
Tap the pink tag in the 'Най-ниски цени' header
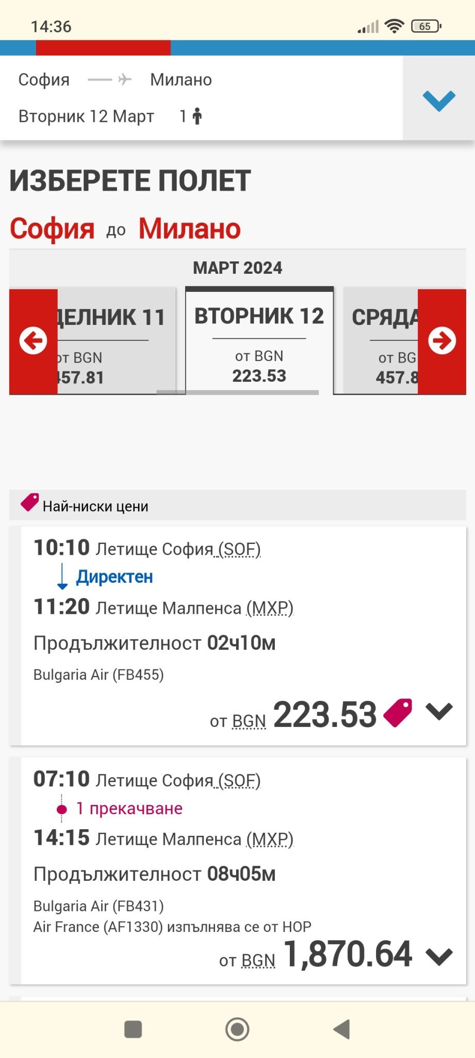tap(29, 502)
